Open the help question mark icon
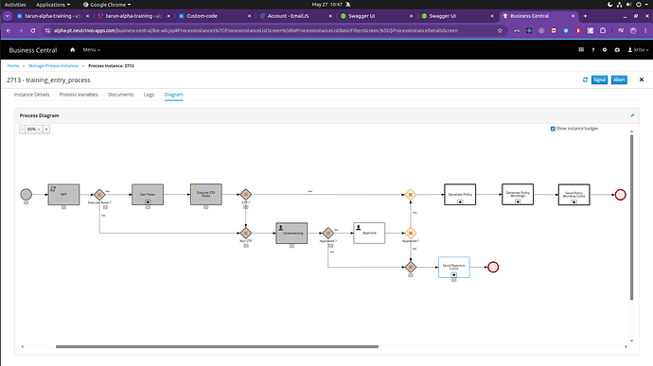The height and width of the screenshot is (366, 653). click(x=593, y=50)
